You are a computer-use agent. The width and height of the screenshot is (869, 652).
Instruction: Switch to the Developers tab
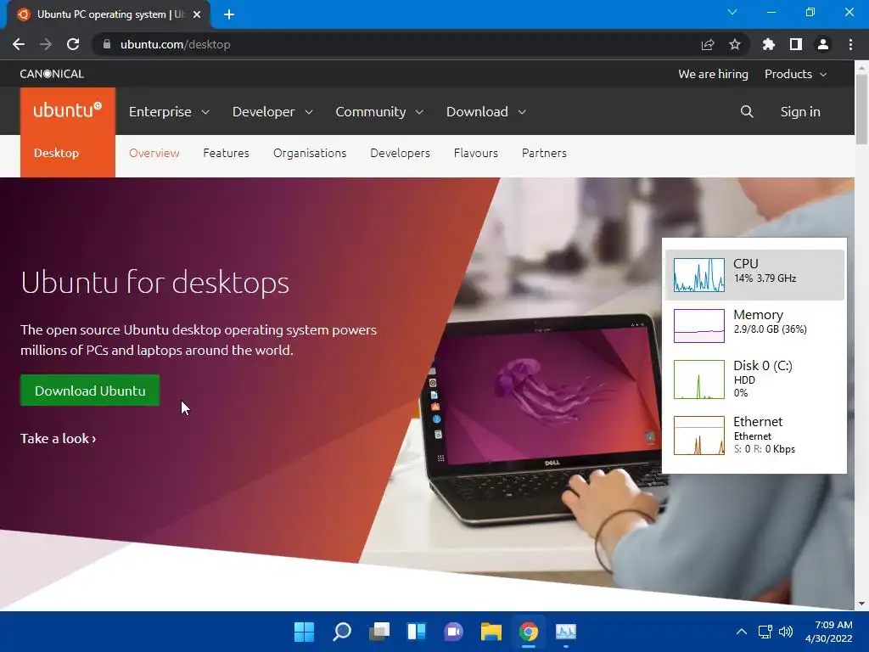pos(401,153)
